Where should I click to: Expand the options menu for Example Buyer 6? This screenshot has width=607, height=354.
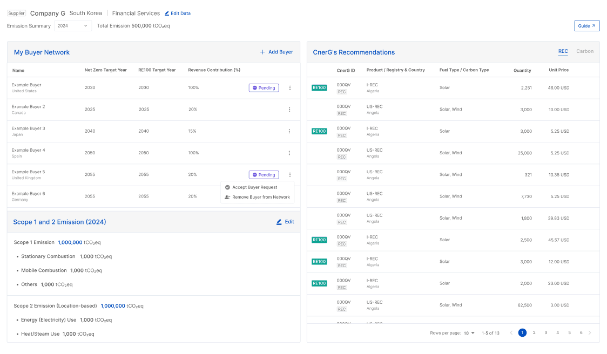(x=290, y=196)
